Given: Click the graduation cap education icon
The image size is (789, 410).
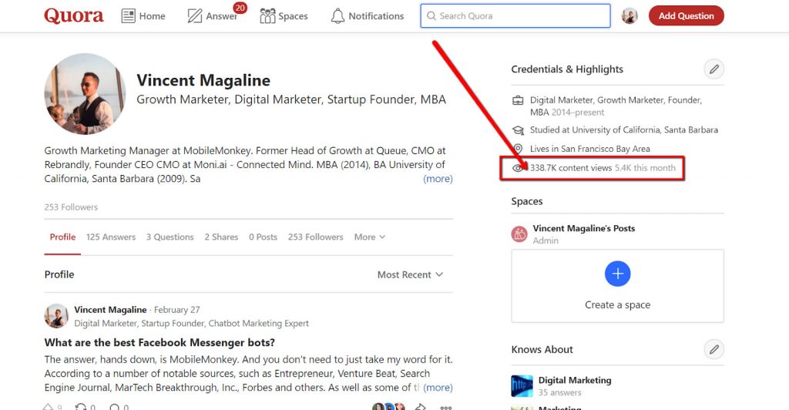Looking at the screenshot, I should [x=518, y=130].
